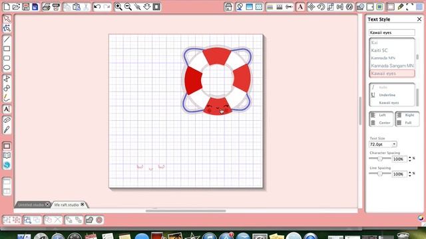Open Text Style window A icon
This screenshot has height=239, width=426.
coord(300,7)
